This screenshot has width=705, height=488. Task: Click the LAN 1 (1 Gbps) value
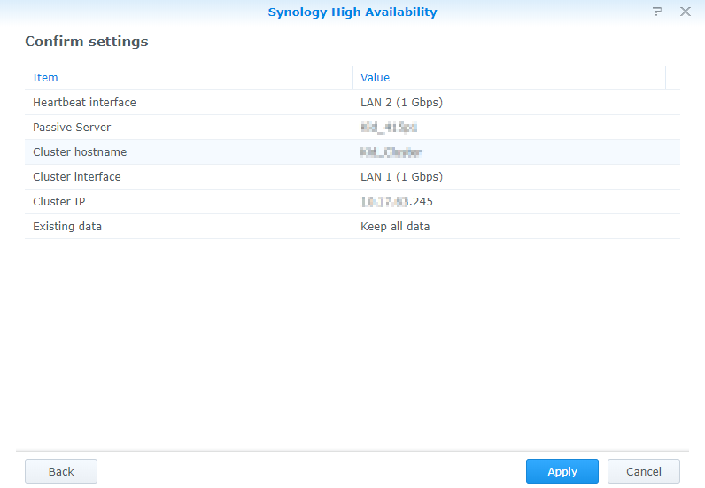tap(401, 177)
